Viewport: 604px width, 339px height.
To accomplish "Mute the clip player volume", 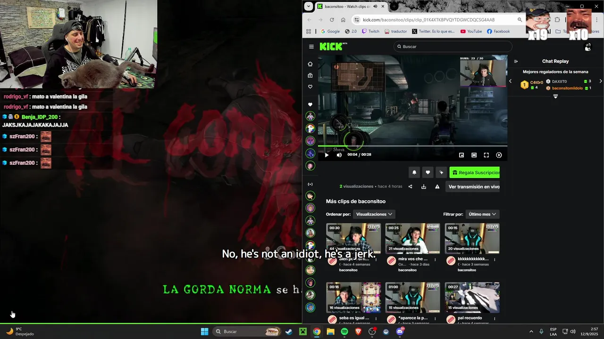I will click(x=339, y=155).
